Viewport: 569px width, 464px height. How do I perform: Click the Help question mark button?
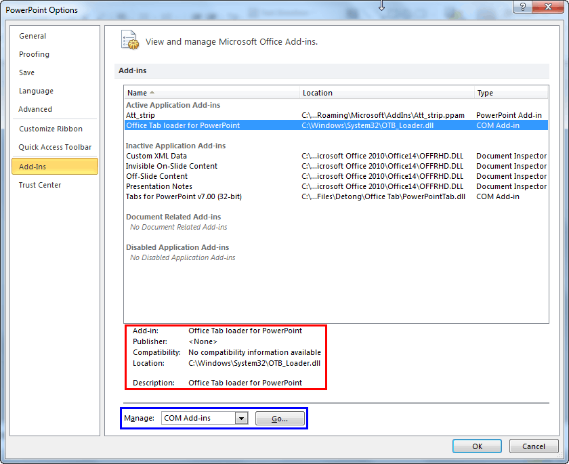pyautogui.click(x=522, y=7)
